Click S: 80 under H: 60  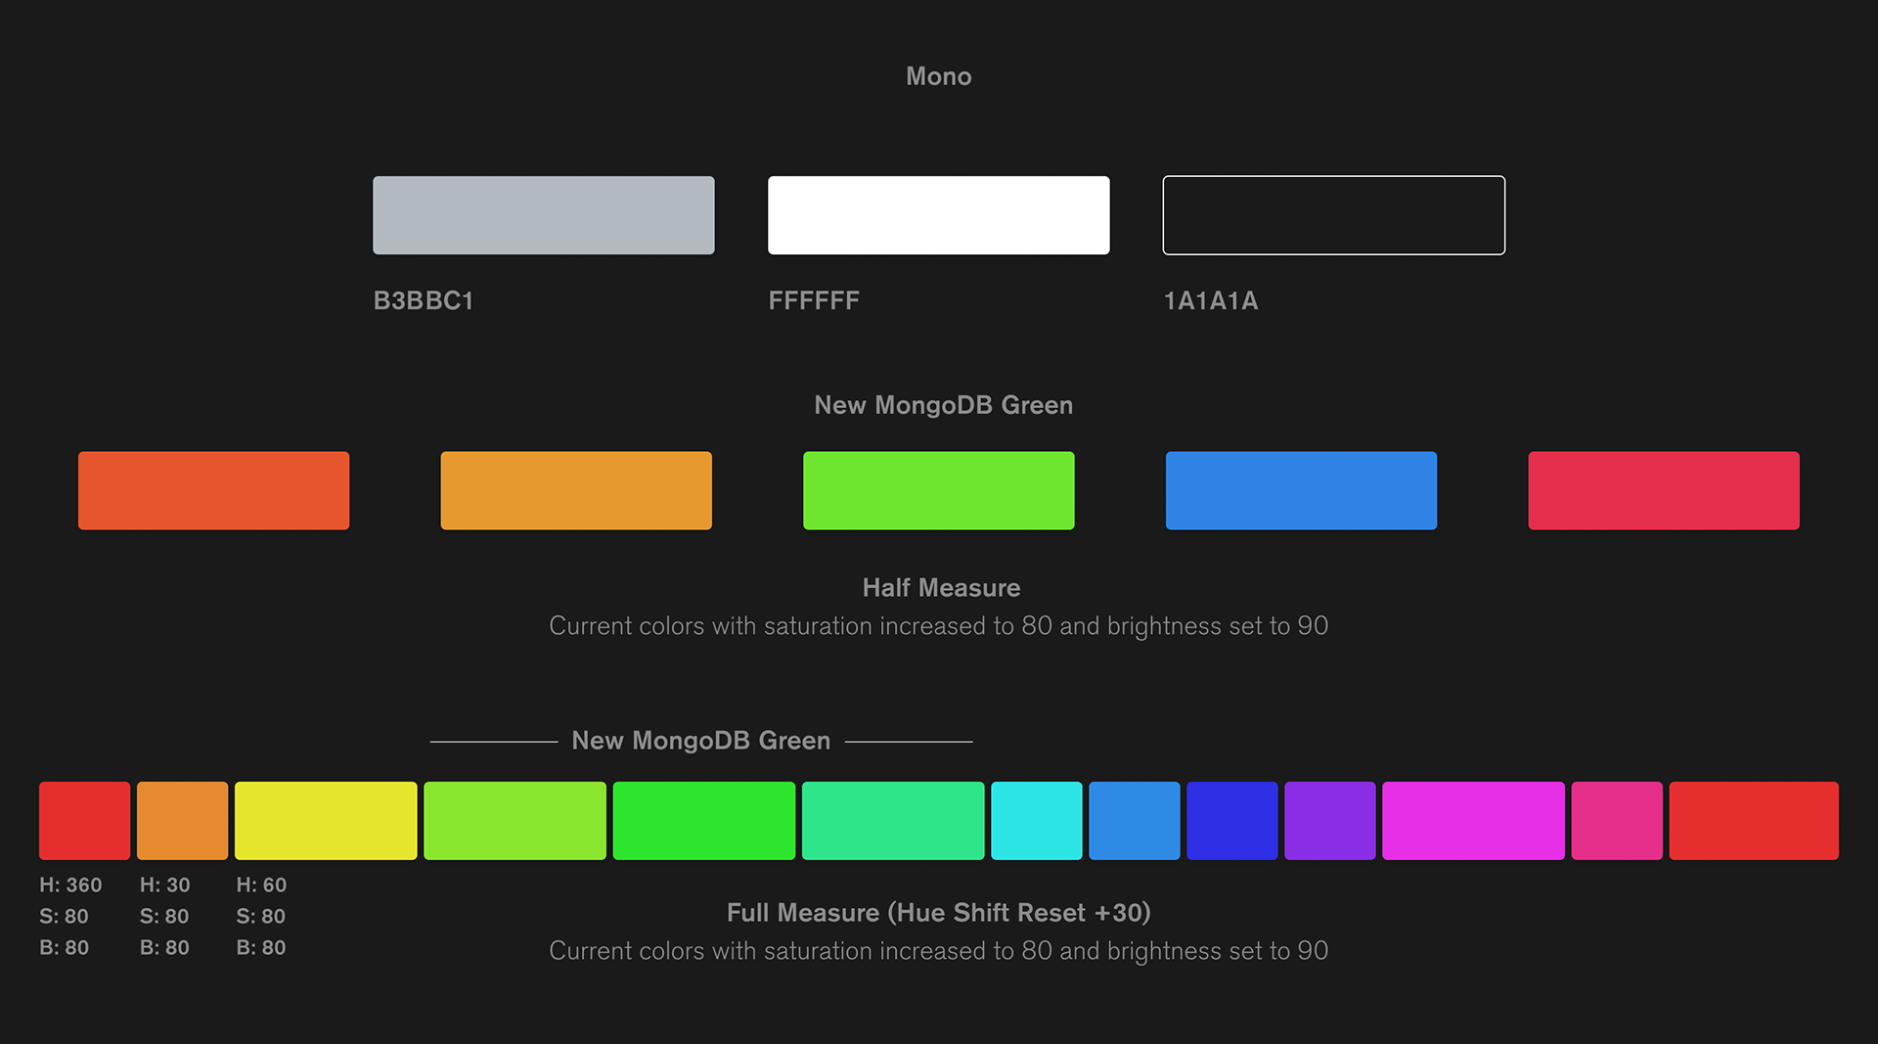[261, 917]
